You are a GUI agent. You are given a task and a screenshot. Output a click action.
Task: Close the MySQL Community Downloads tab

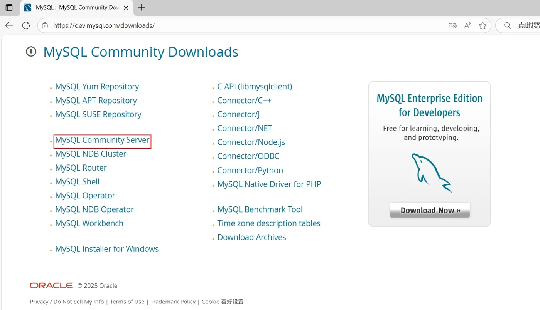coord(126,7)
